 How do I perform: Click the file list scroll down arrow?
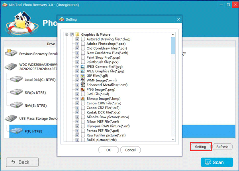tap(173, 139)
